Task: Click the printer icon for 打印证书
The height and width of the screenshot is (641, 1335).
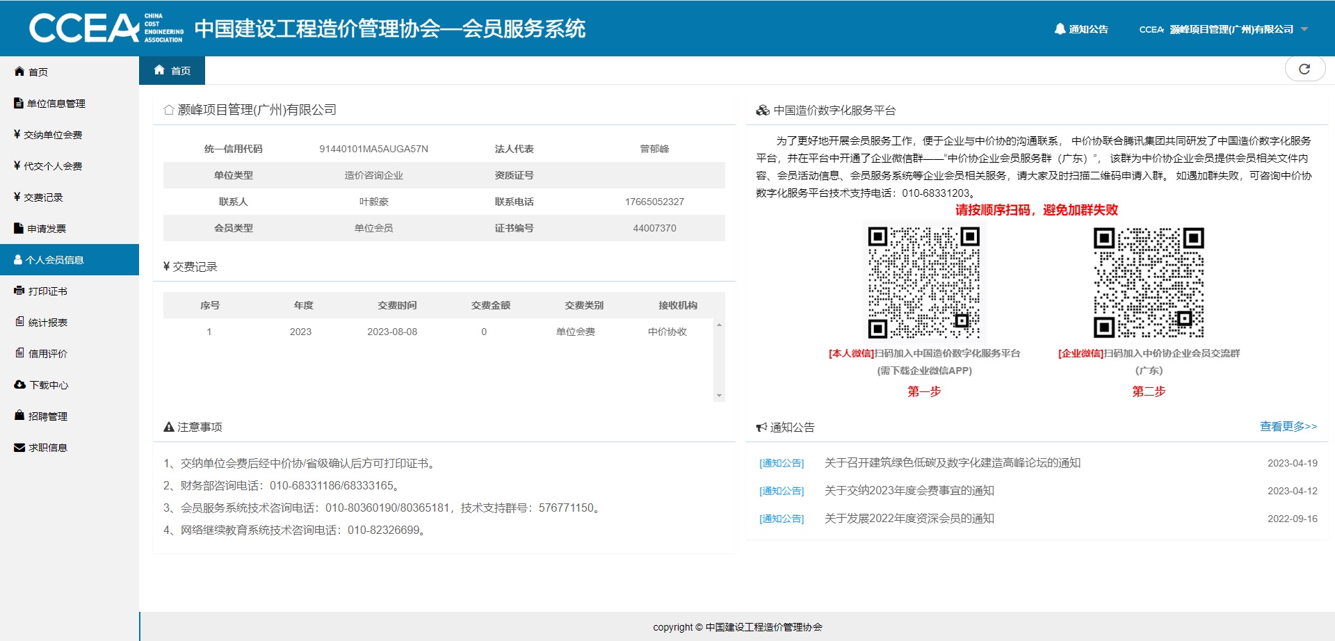Action: [19, 291]
